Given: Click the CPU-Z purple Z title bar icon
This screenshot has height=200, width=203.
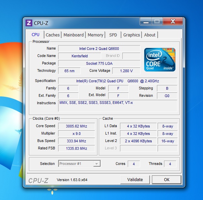Looking at the screenshot, I should (29, 23).
